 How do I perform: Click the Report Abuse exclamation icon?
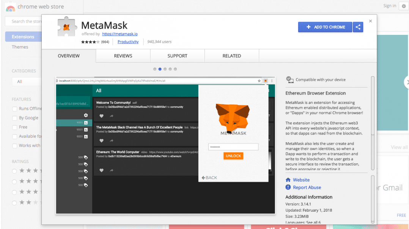click(x=288, y=187)
